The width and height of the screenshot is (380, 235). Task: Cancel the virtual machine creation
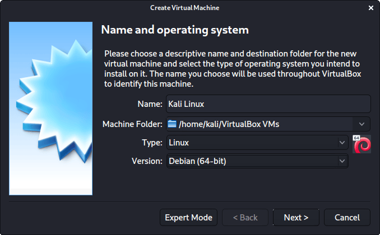[x=346, y=217]
